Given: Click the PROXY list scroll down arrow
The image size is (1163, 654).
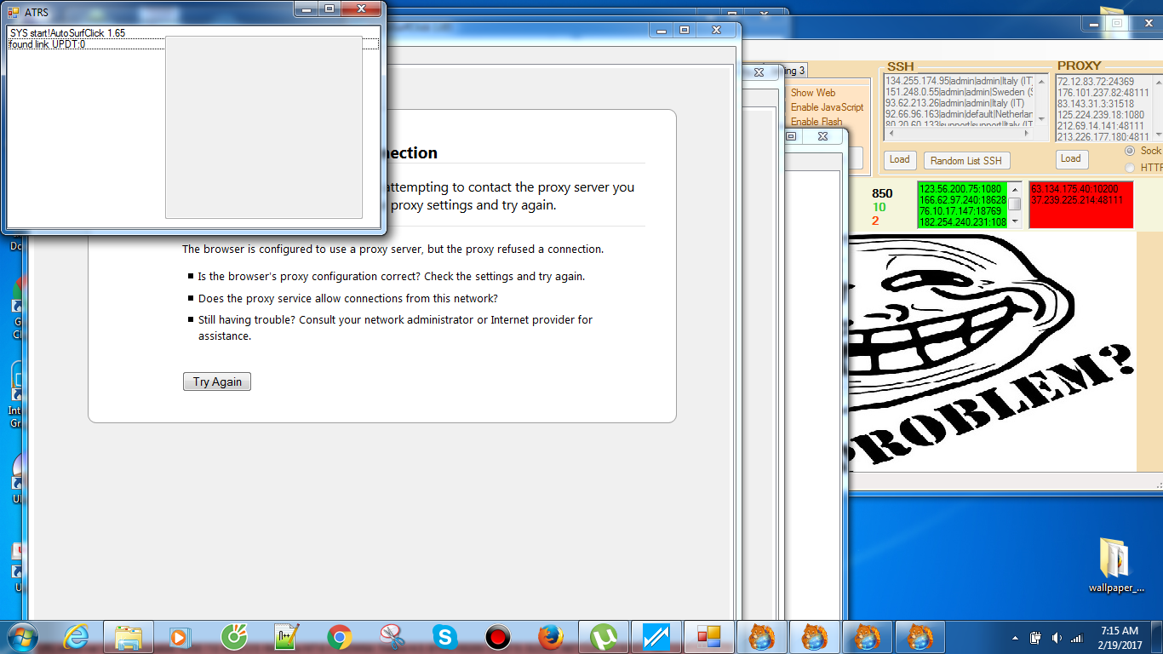Looking at the screenshot, I should pyautogui.click(x=1157, y=135).
